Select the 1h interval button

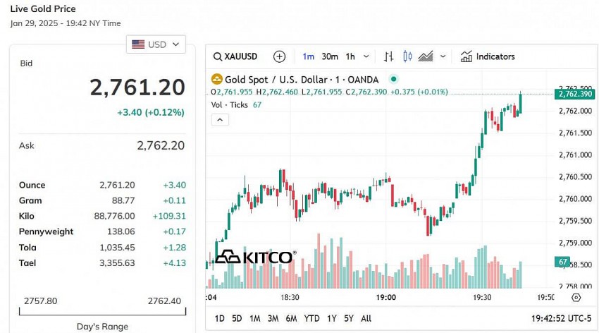tap(350, 56)
